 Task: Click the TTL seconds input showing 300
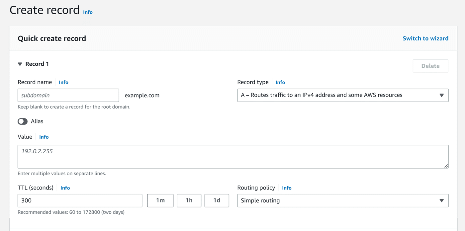(80, 200)
